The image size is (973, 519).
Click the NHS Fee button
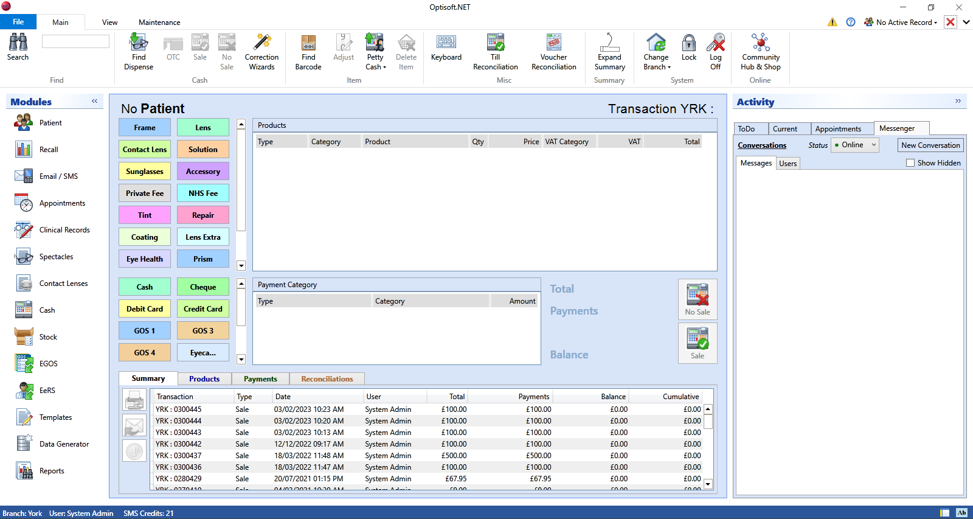[x=203, y=193]
